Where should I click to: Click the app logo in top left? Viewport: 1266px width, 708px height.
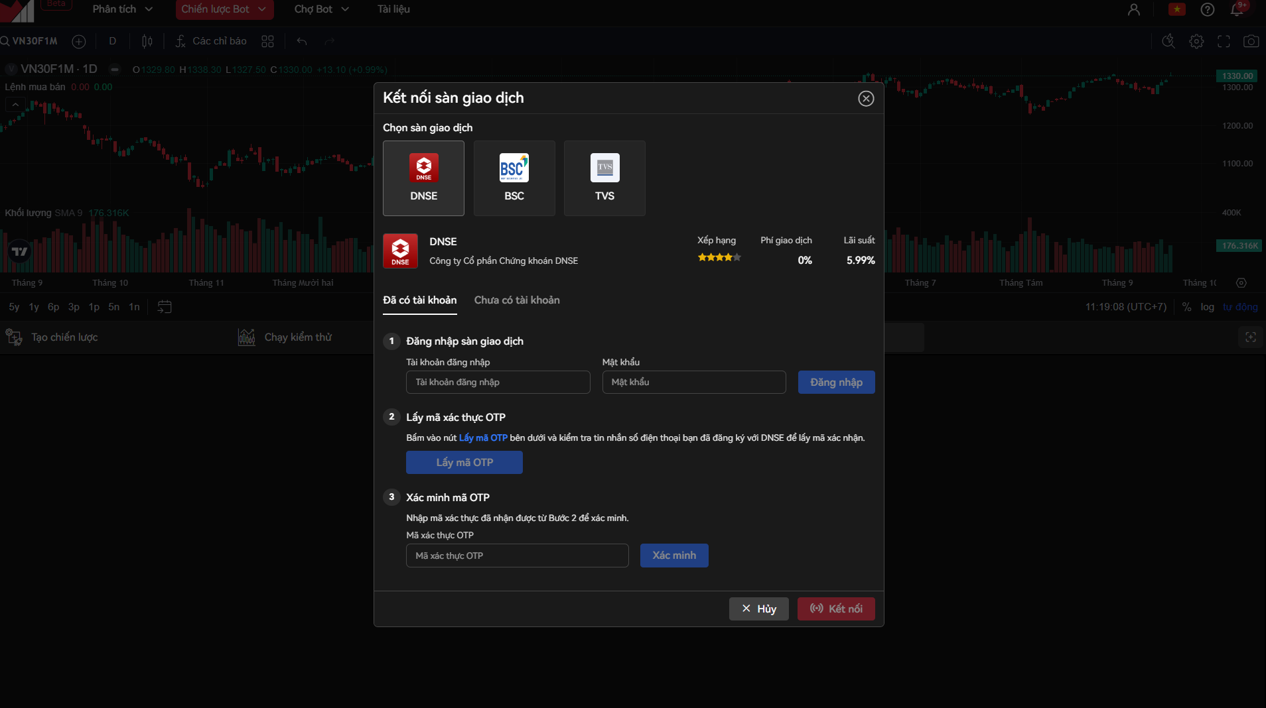(x=17, y=10)
